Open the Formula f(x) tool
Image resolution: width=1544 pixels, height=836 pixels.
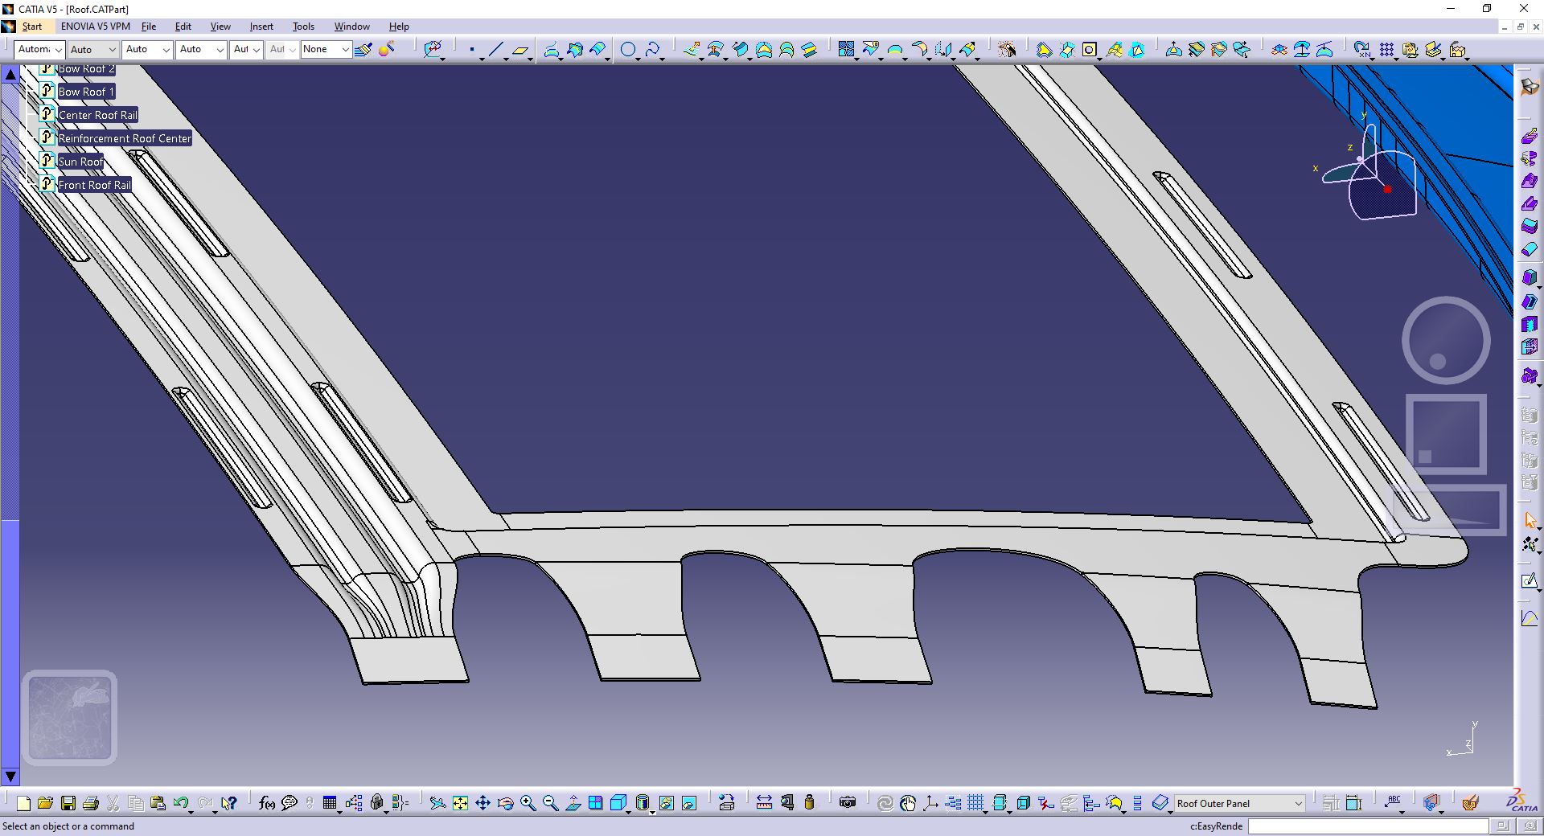click(x=267, y=803)
